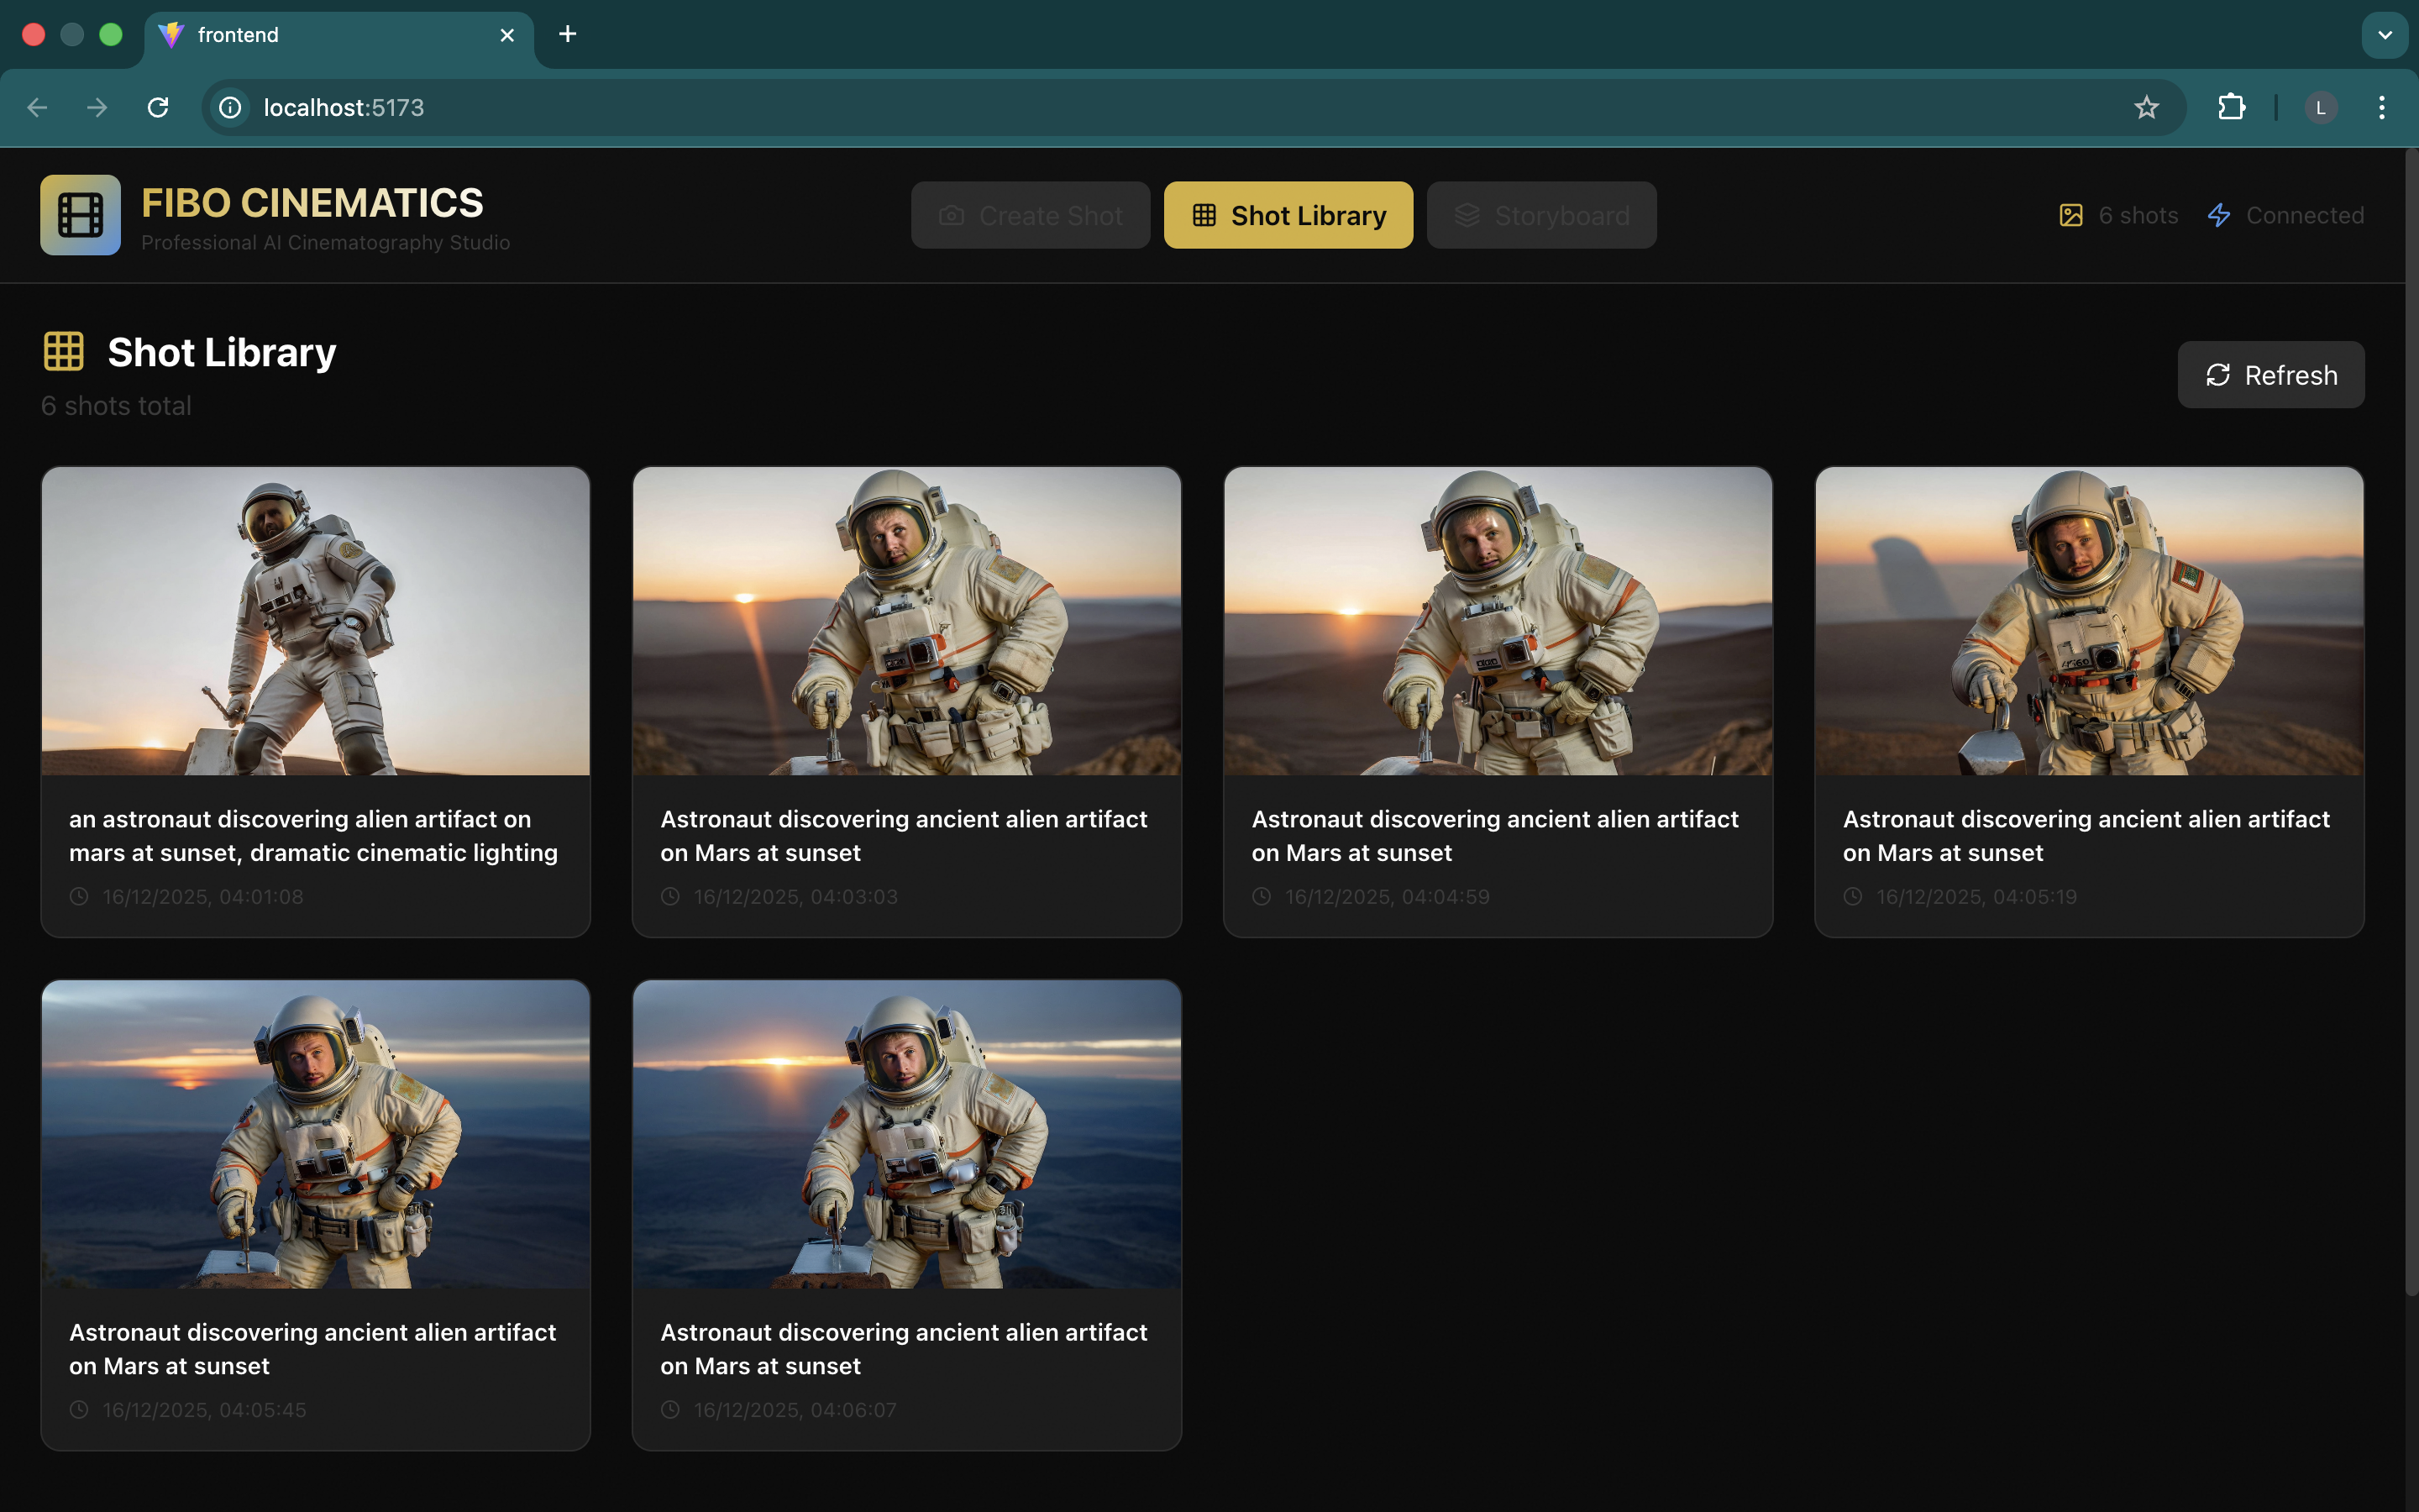This screenshot has height=1512, width=2419.
Task: Open the Chrome three-dot menu
Action: coord(2382,107)
